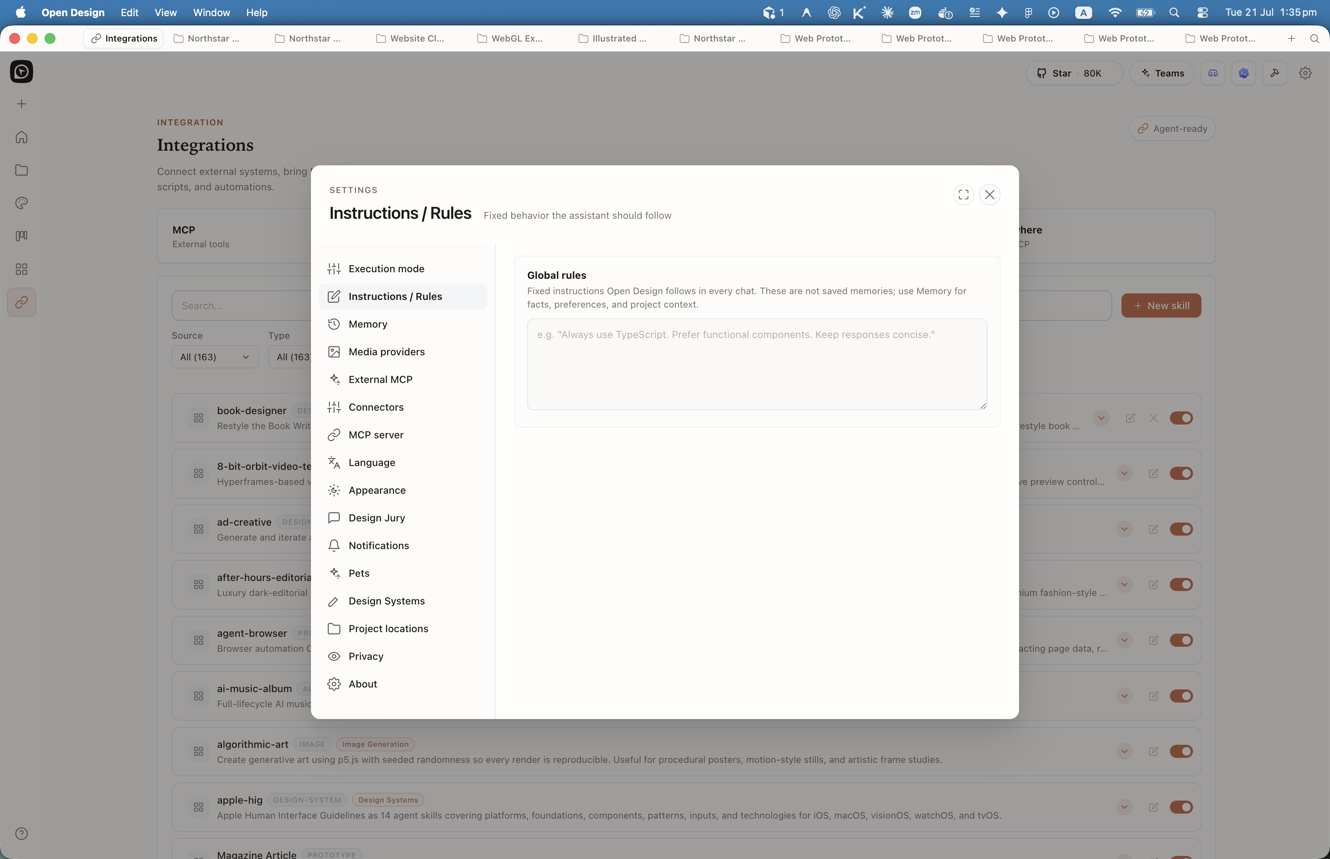Screen dimensions: 1330x859
Task: Select the Memory settings section
Action: [x=403, y=324]
